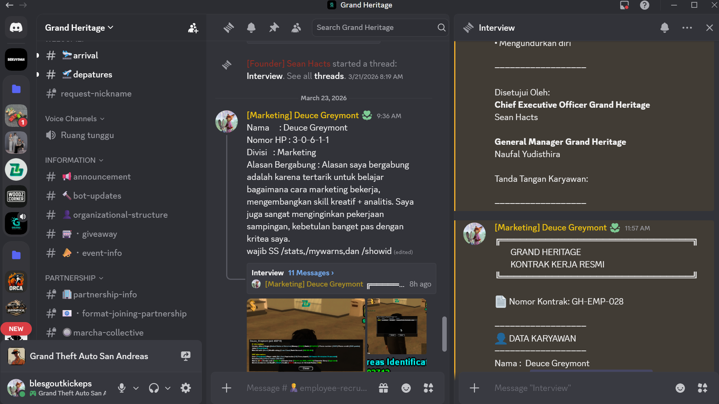
Task: Open microphone input options arrow
Action: (x=136, y=388)
